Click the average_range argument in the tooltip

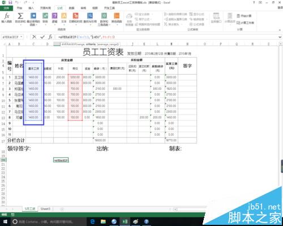[x=108, y=45]
